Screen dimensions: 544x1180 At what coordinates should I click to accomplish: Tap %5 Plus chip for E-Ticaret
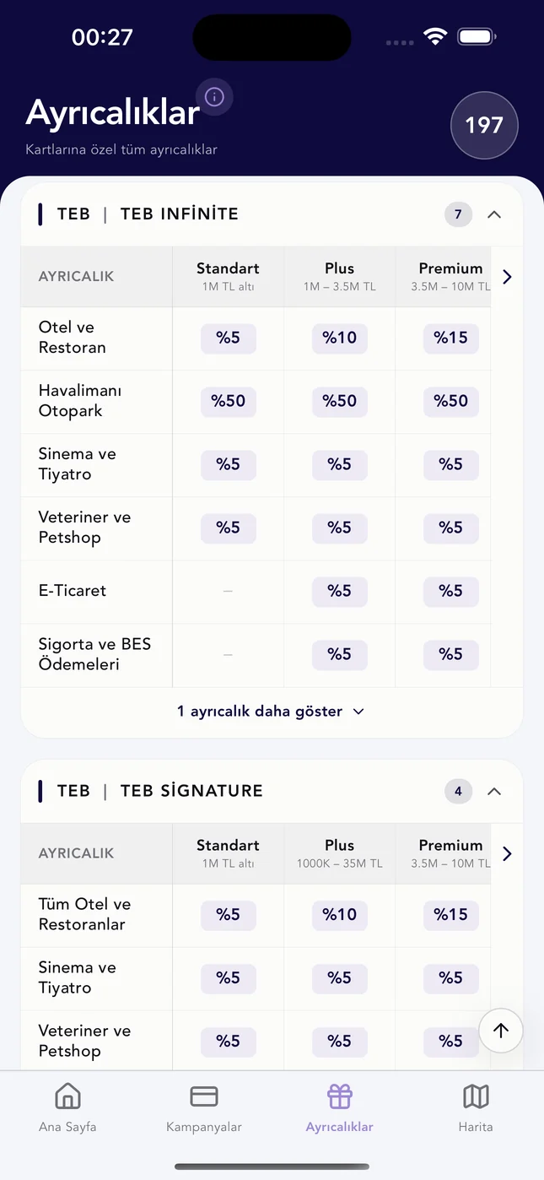click(x=339, y=592)
